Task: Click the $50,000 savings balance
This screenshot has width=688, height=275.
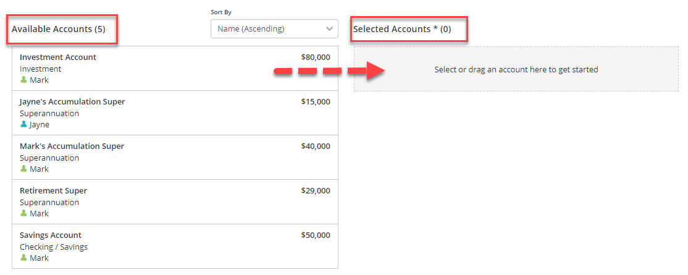Action: click(x=316, y=235)
